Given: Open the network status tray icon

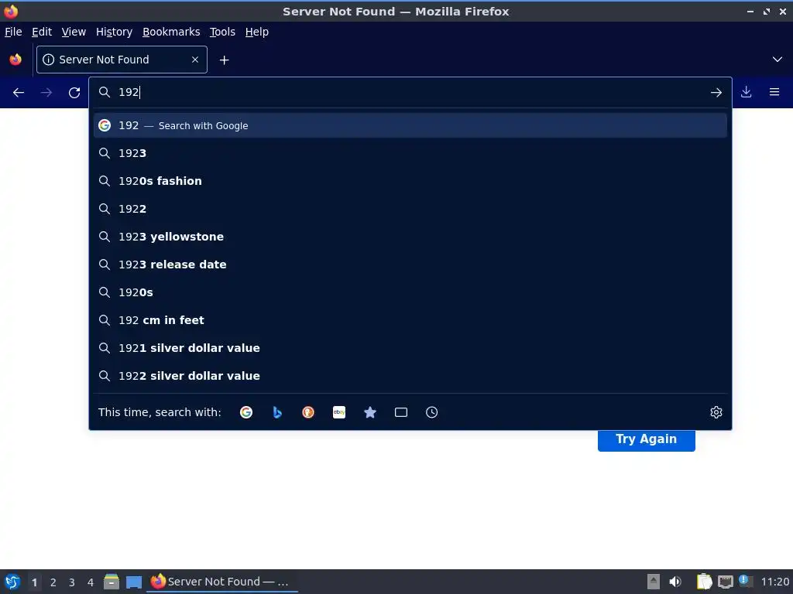Looking at the screenshot, I should [725, 582].
